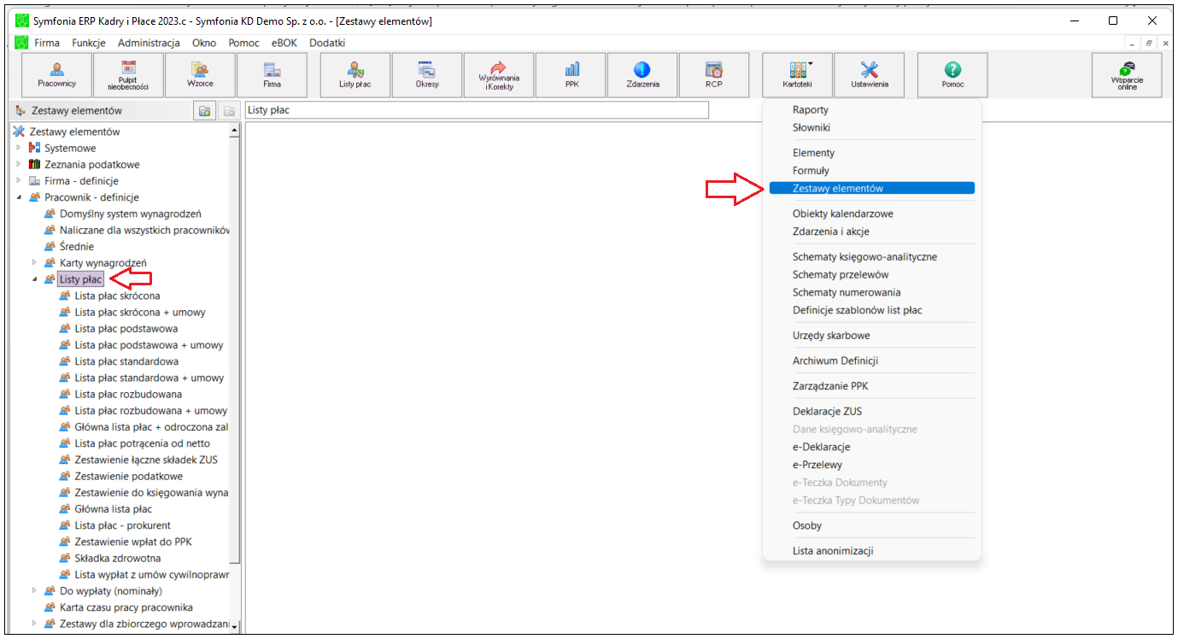Open the Administracja menu

pyautogui.click(x=149, y=43)
